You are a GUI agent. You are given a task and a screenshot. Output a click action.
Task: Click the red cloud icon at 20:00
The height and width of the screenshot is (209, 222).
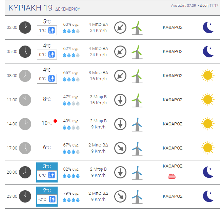click(x=172, y=176)
